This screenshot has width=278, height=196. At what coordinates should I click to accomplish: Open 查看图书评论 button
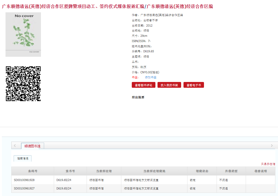[143, 85]
